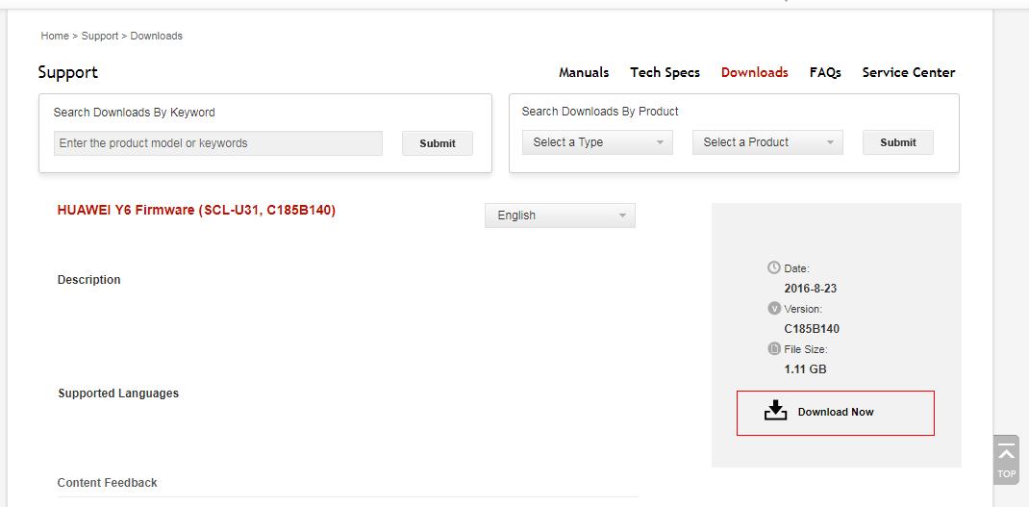Switch to Tech Specs tab
The width and height of the screenshot is (1029, 507).
click(665, 72)
